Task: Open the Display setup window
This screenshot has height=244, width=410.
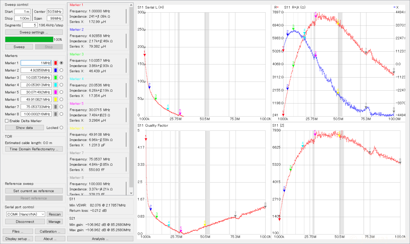Action: [x=18, y=239]
